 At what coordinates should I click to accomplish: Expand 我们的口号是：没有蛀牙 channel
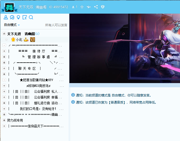[x=4, y=109]
